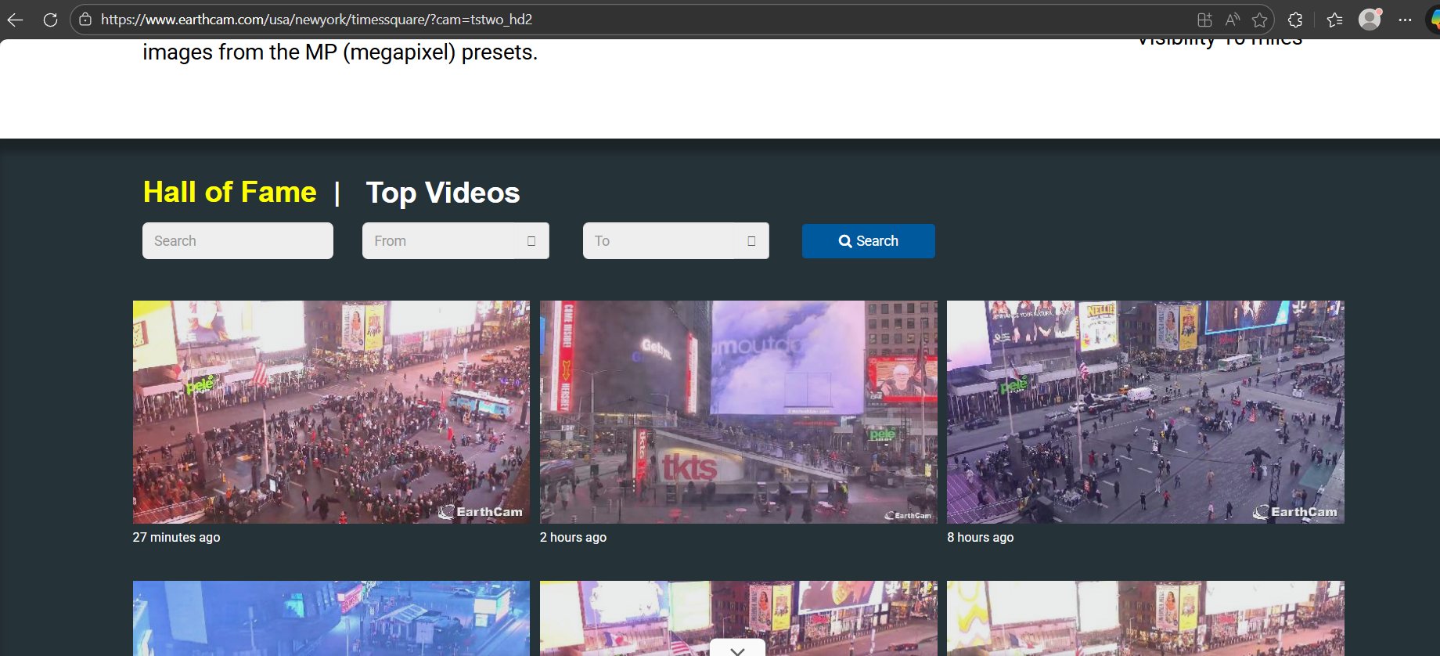1440x656 pixels.
Task: Add this page to favorites with the star icon
Action: tap(1259, 20)
